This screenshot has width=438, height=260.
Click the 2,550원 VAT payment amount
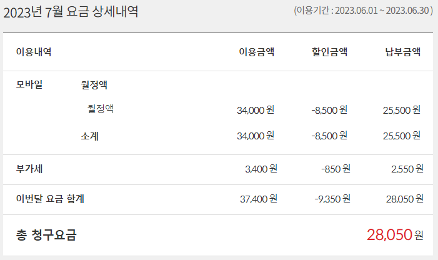pyautogui.click(x=407, y=168)
